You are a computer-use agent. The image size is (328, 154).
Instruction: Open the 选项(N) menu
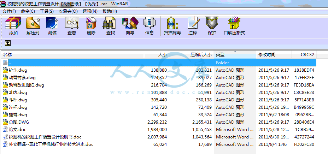90,11
